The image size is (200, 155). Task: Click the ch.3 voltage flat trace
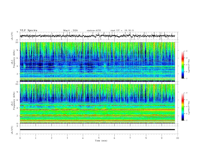(x=97, y=130)
